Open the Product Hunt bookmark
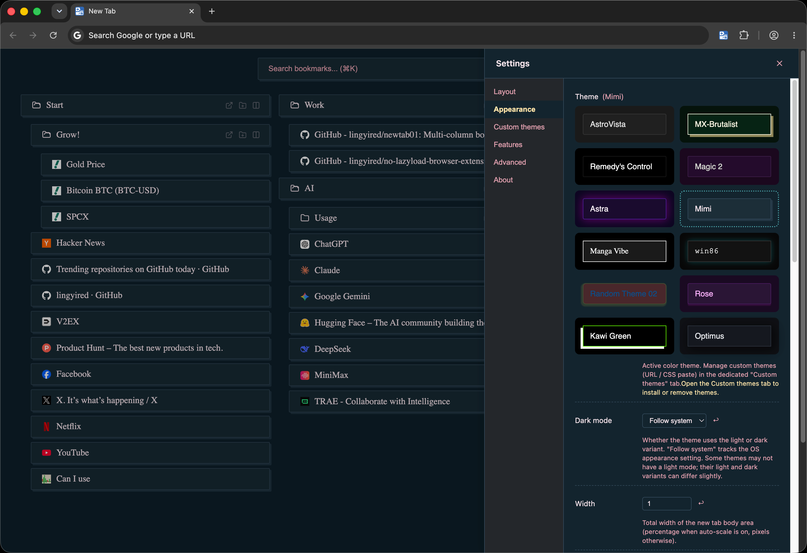This screenshot has height=553, width=807. 150,348
